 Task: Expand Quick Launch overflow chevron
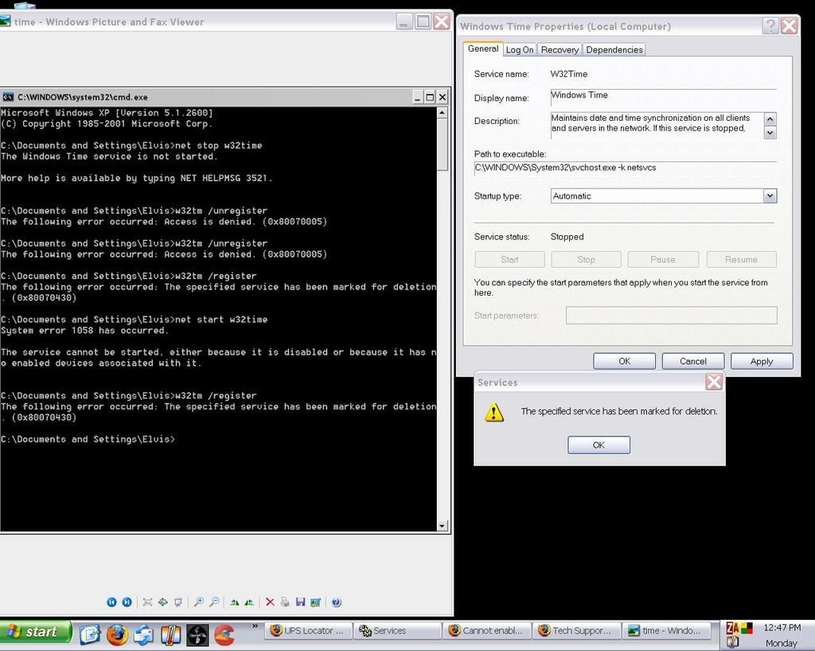(x=255, y=626)
